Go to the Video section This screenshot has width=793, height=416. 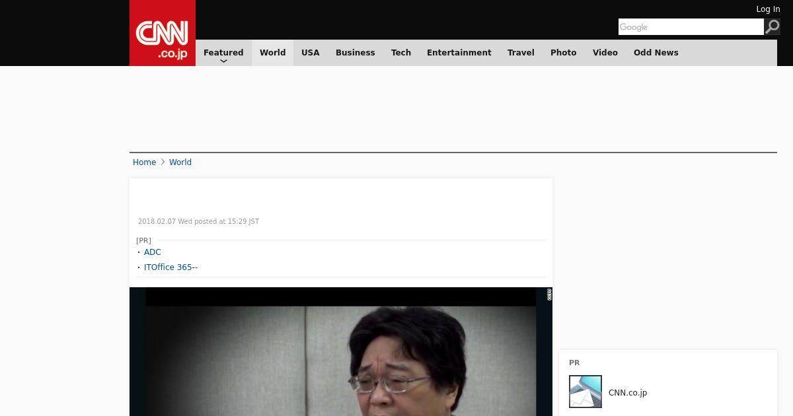click(605, 53)
